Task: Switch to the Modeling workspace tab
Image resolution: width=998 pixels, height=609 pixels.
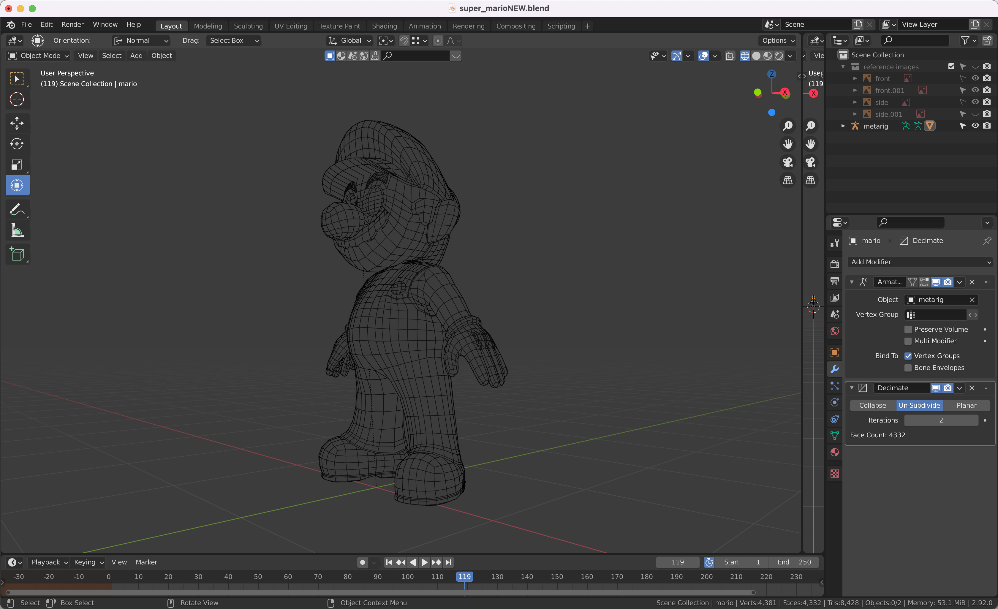Action: pos(208,26)
